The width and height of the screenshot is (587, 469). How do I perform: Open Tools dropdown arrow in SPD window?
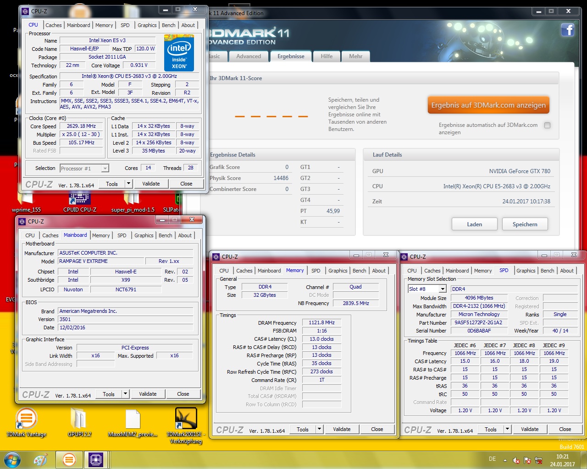point(507,429)
